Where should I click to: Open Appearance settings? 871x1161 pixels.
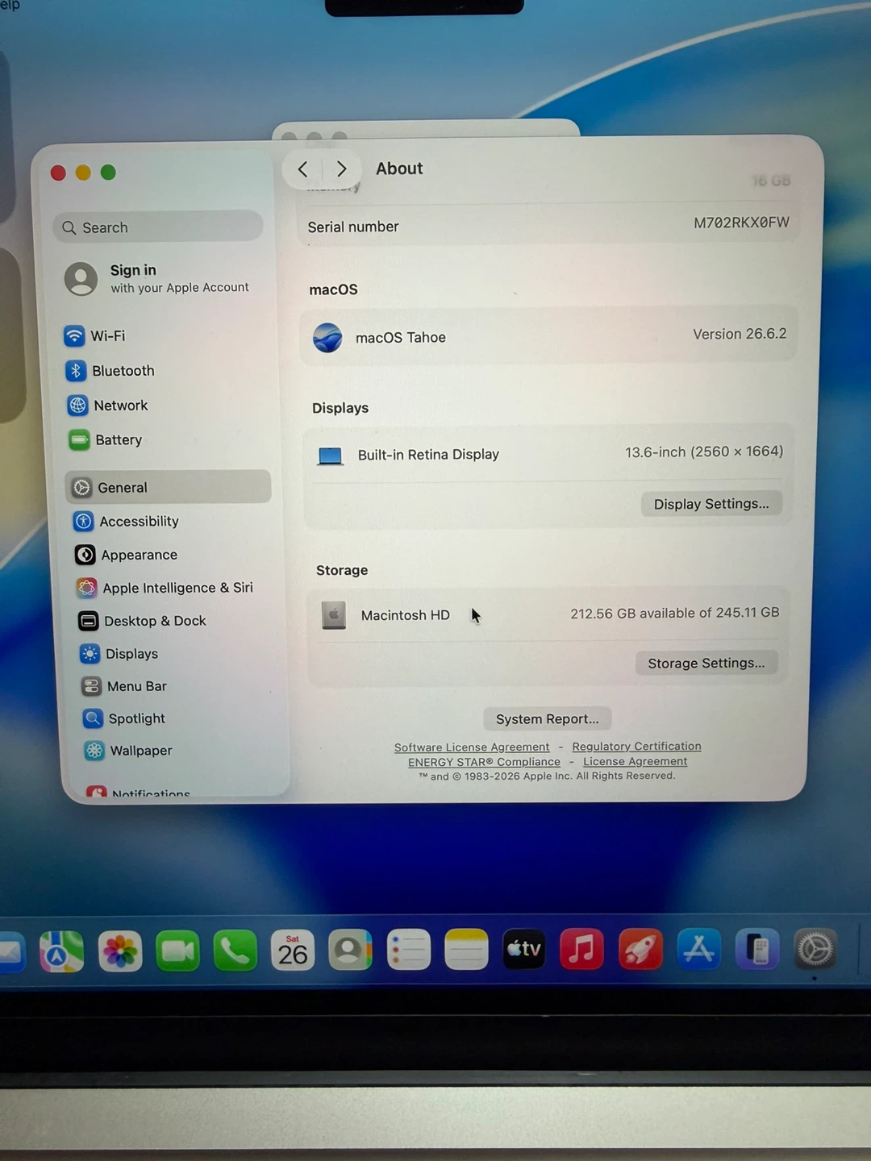pos(126,555)
